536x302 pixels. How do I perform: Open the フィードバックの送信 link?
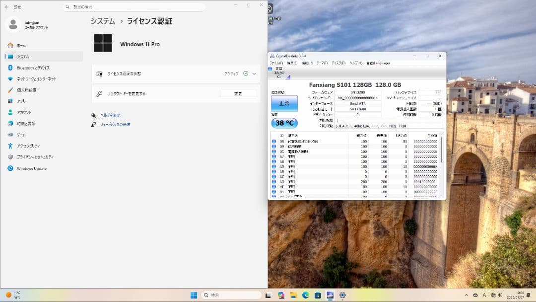coord(115,124)
